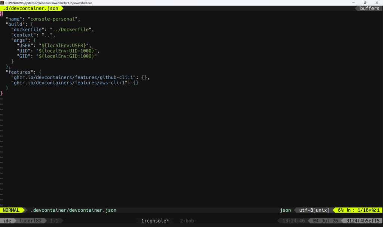The height and width of the screenshot is (227, 383).
Task: Minimize the PowerShell window
Action: [x=353, y=3]
